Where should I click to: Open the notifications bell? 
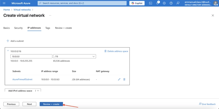click(157, 3)
